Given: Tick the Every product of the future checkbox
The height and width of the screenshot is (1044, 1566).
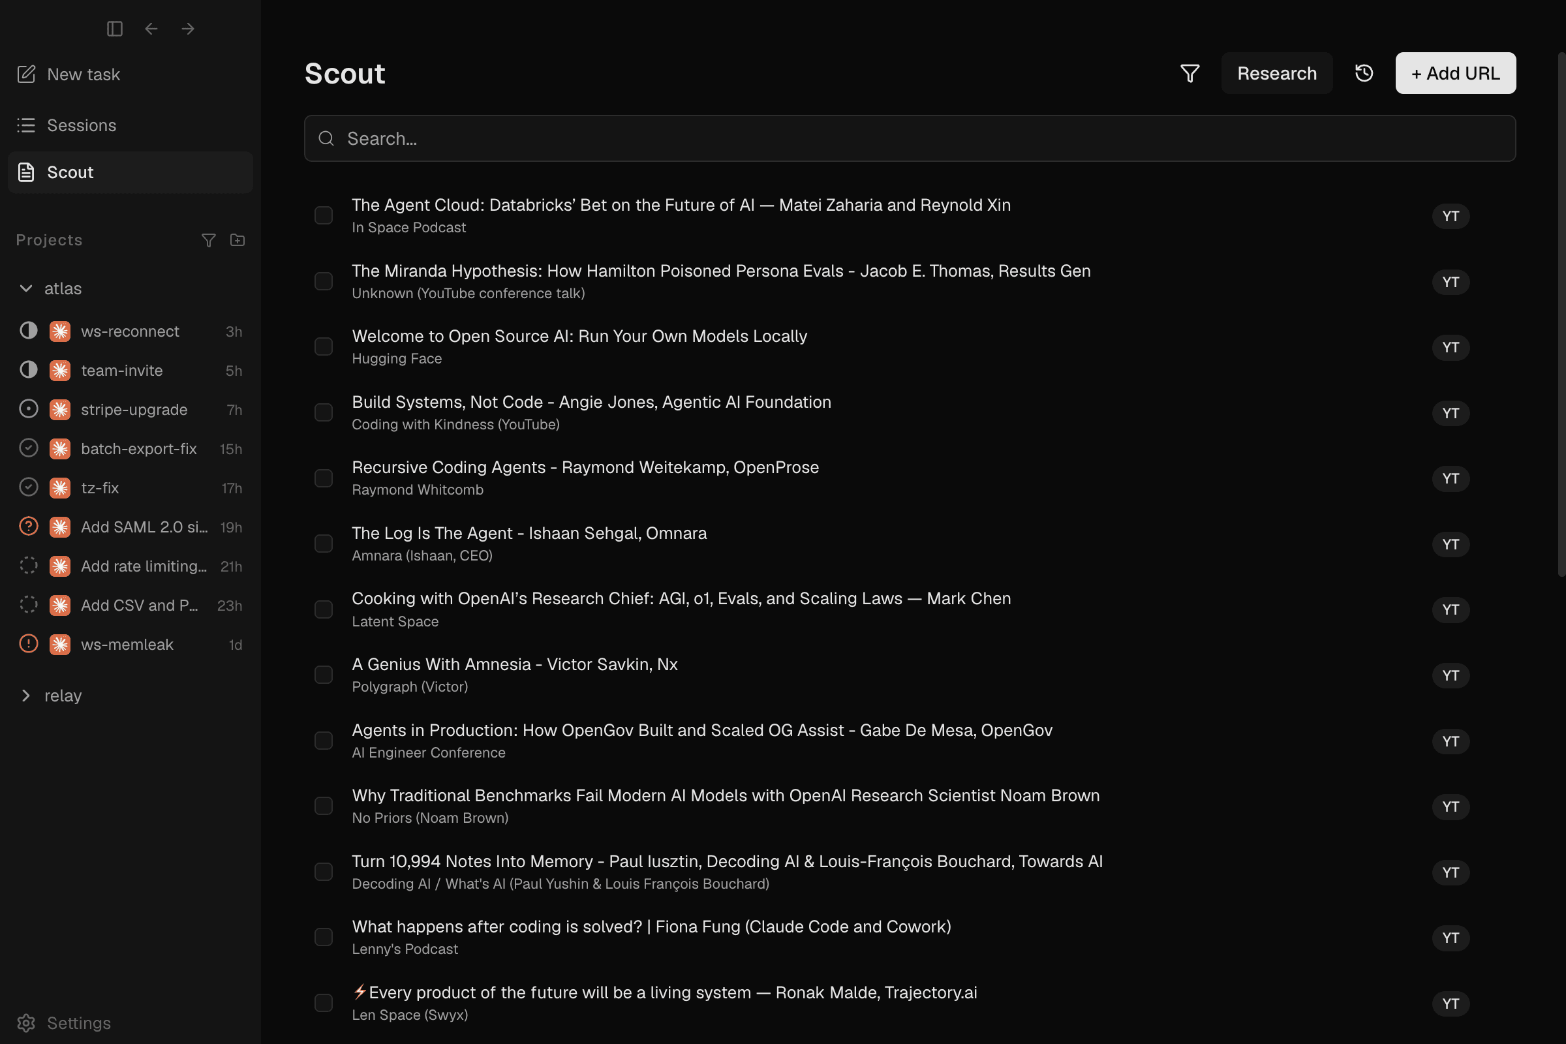Looking at the screenshot, I should (x=324, y=1004).
